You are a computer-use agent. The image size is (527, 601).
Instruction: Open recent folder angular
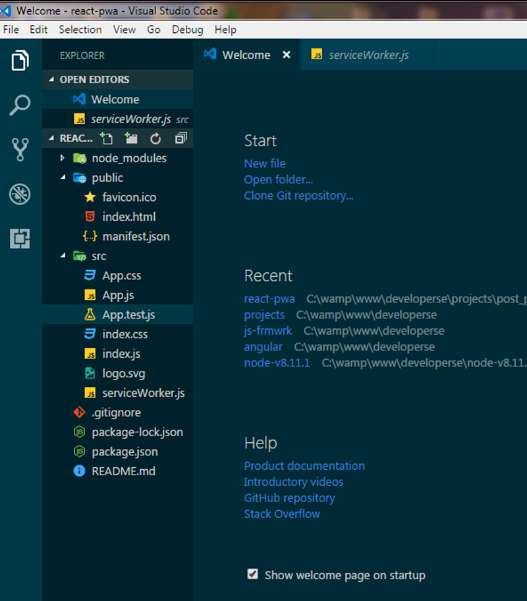(263, 347)
